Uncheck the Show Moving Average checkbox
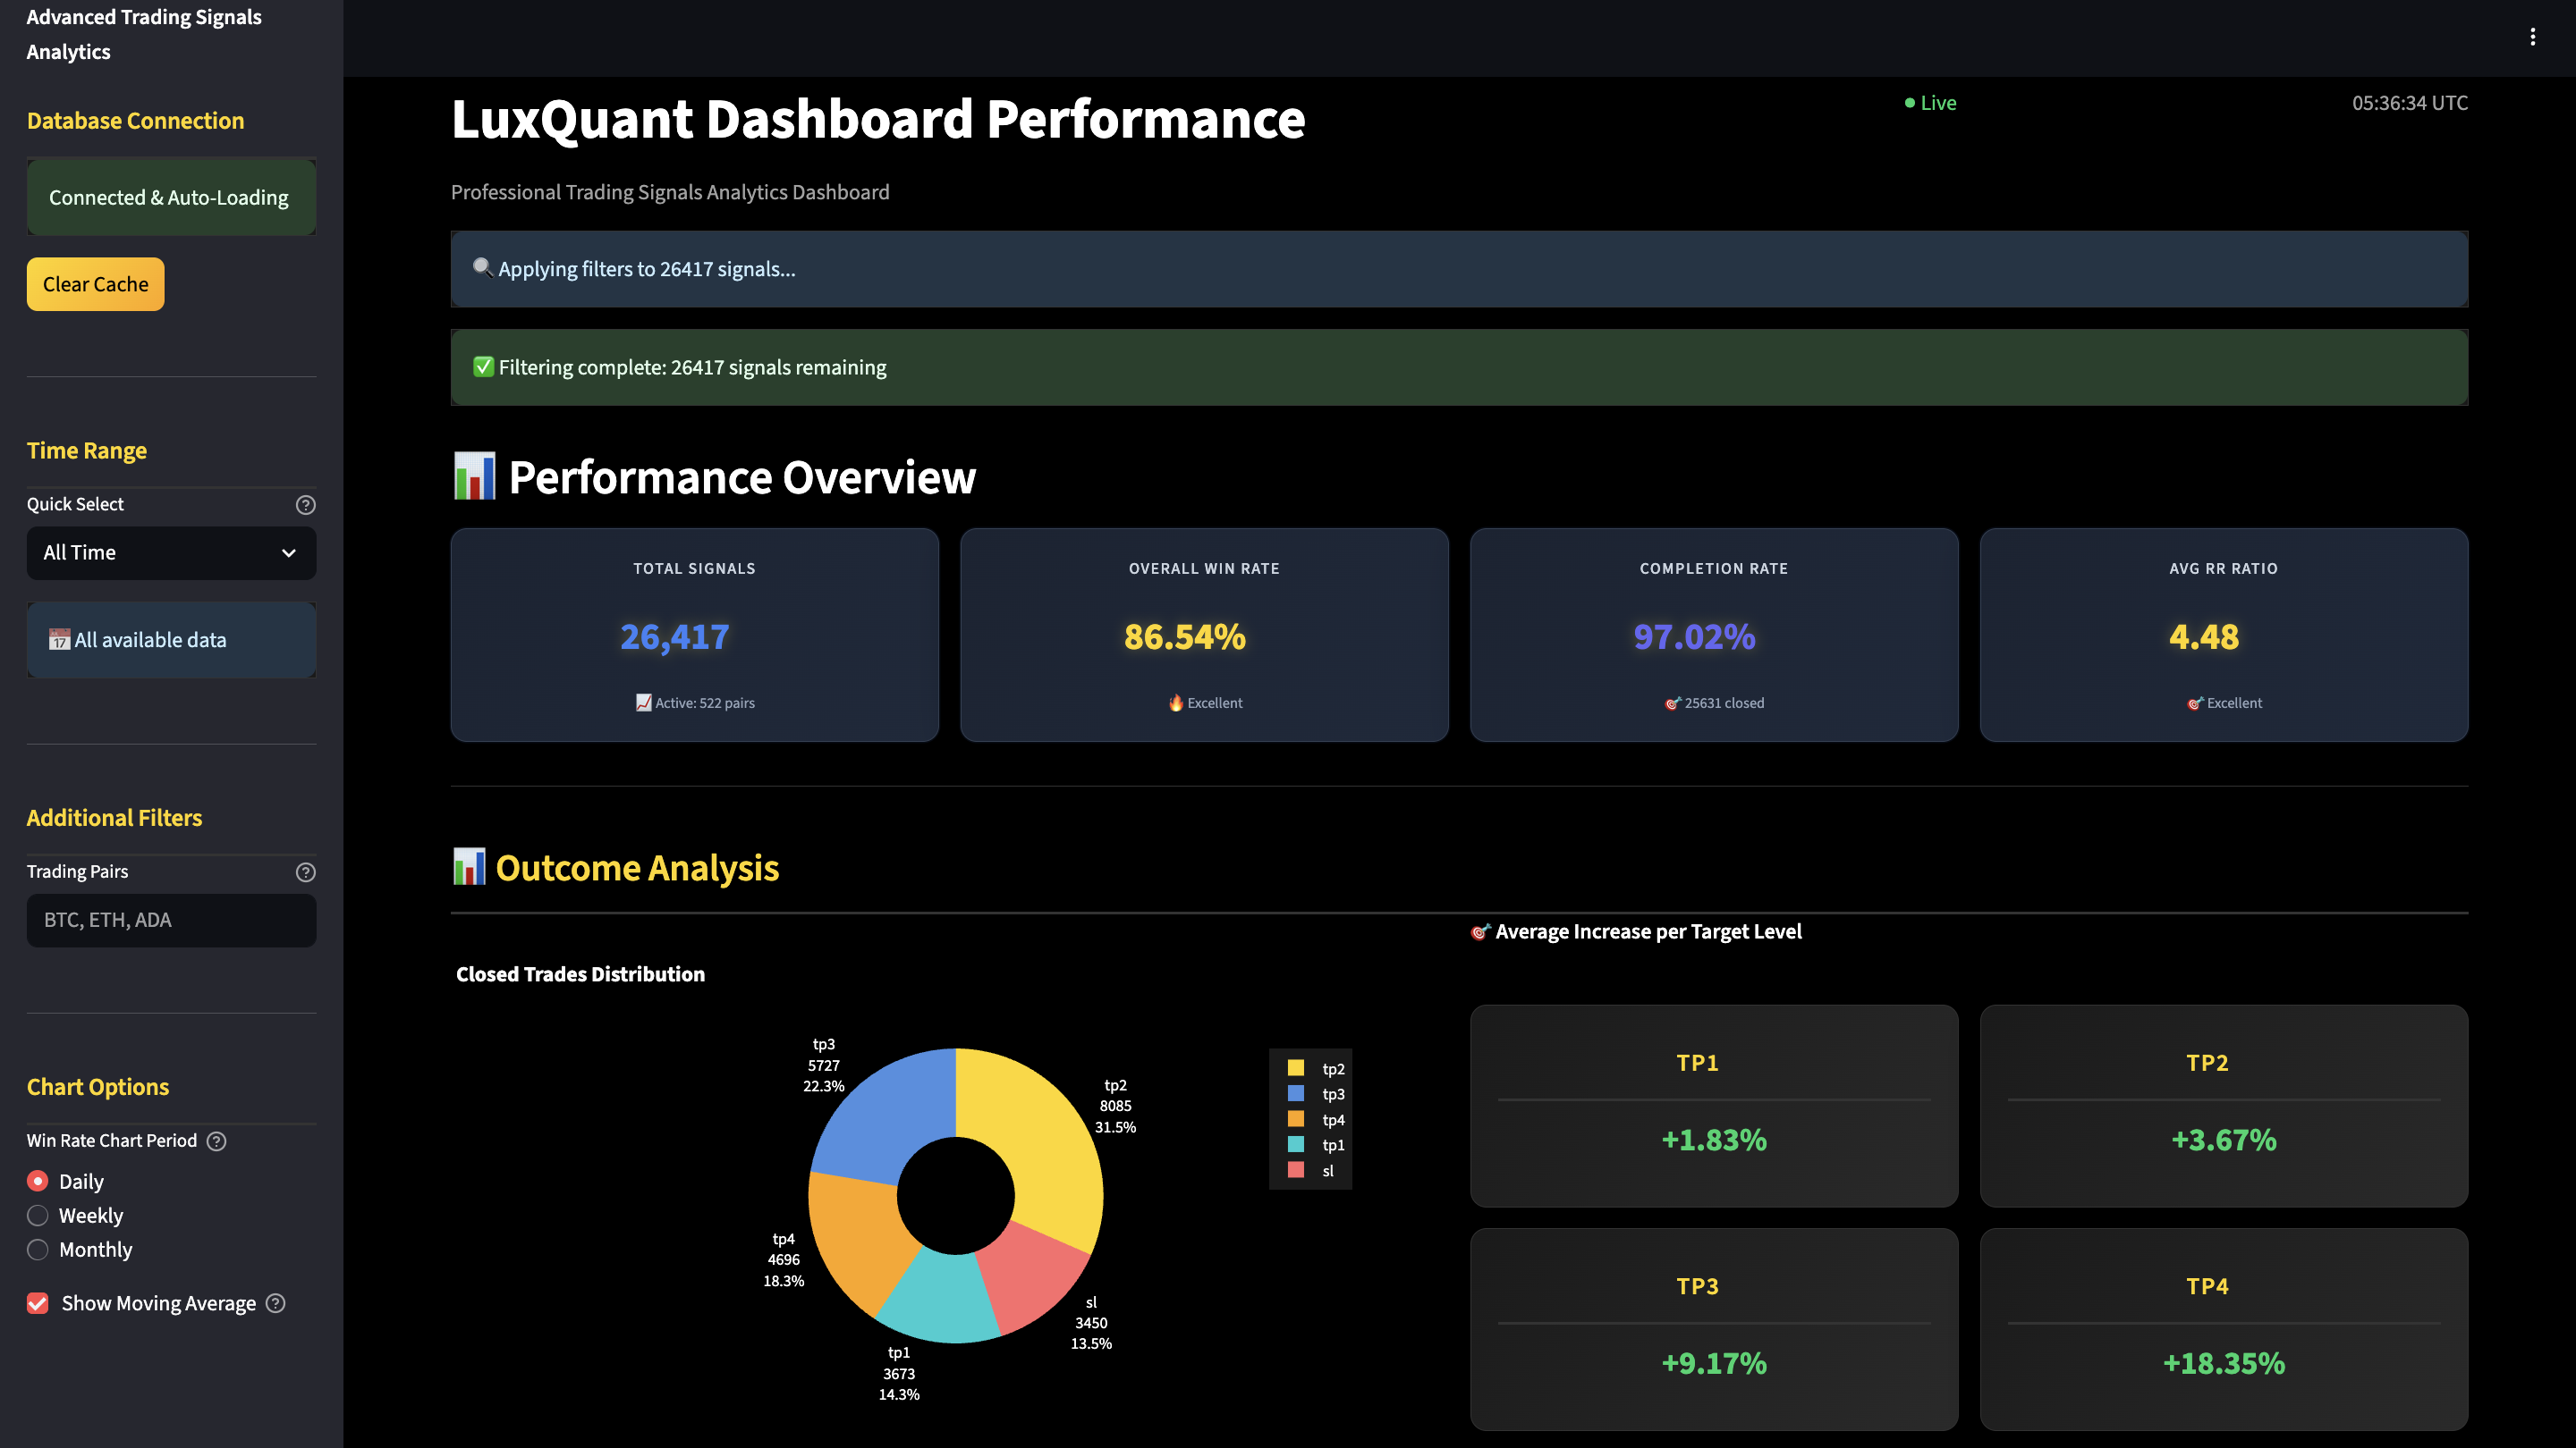Viewport: 2576px width, 1448px height. coord(38,1303)
